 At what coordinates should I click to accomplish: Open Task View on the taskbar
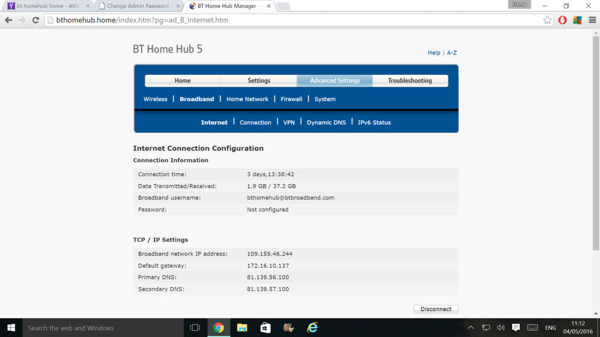click(x=195, y=328)
